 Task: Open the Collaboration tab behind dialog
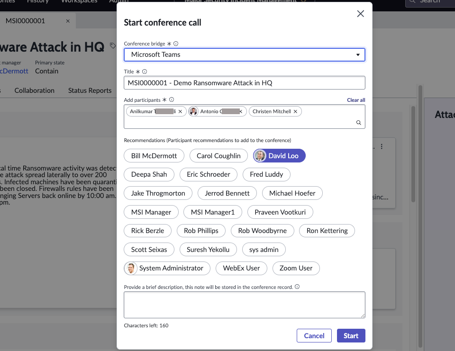coord(34,90)
